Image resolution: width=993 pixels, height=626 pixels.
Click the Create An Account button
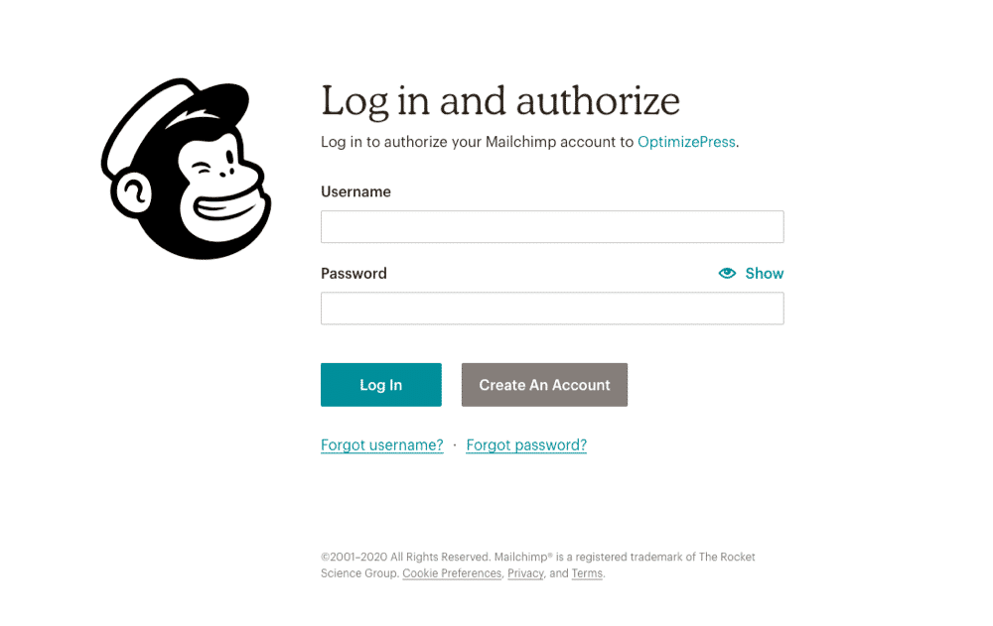click(x=544, y=385)
